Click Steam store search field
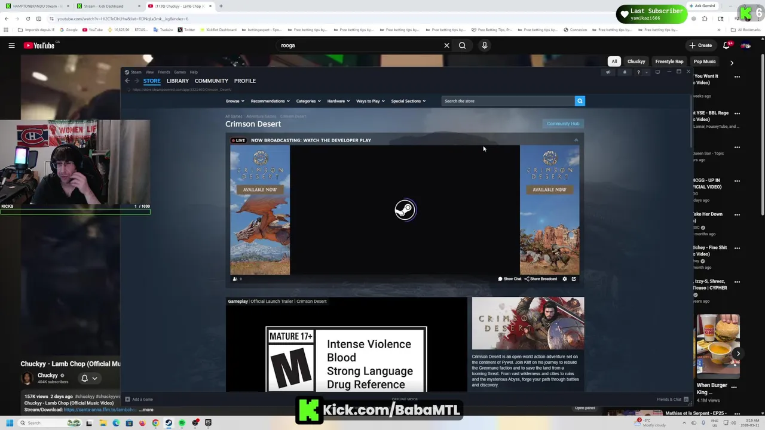This screenshot has height=430, width=765. click(x=508, y=101)
